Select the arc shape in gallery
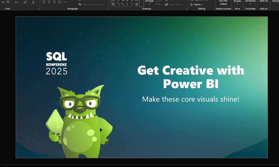This screenshot has height=167, width=279. click(118, 4)
